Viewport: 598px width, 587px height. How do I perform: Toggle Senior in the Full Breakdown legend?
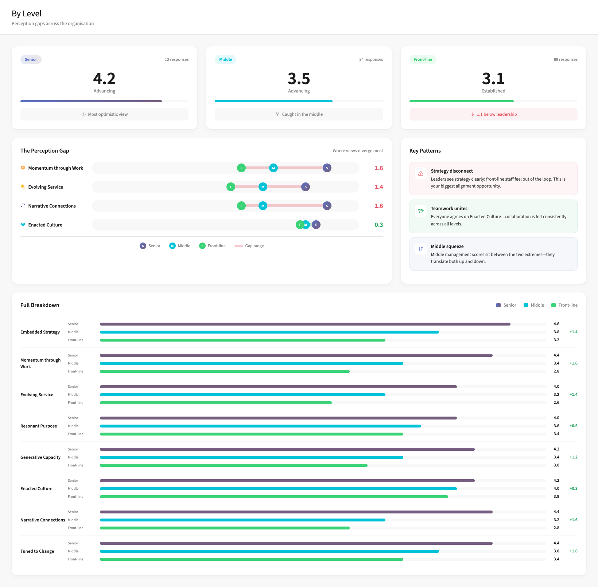(x=506, y=305)
